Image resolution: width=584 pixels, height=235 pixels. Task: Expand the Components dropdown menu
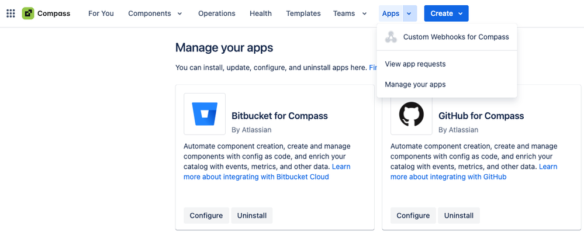pos(155,13)
